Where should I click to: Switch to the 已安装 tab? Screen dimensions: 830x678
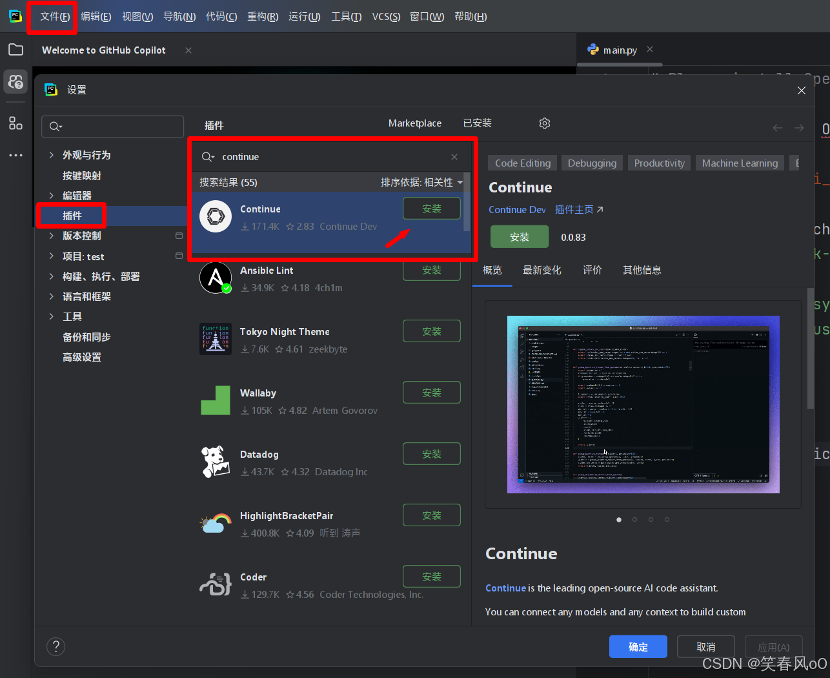pos(478,123)
